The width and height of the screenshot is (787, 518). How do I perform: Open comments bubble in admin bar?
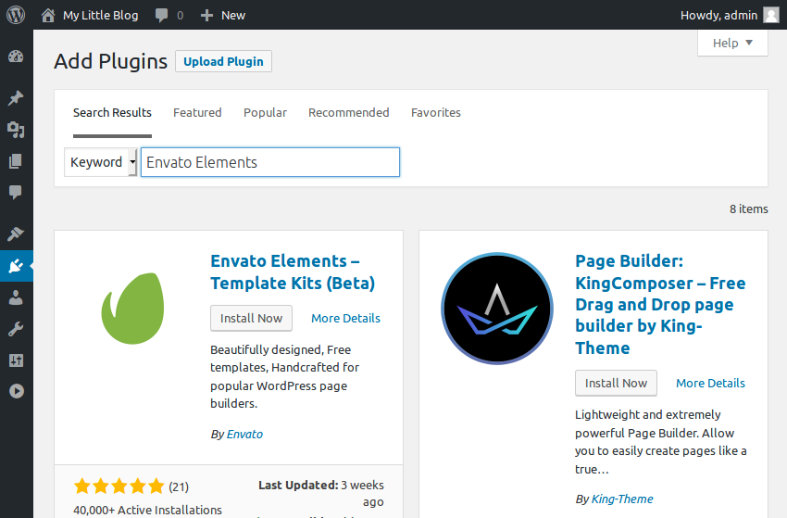tap(162, 15)
